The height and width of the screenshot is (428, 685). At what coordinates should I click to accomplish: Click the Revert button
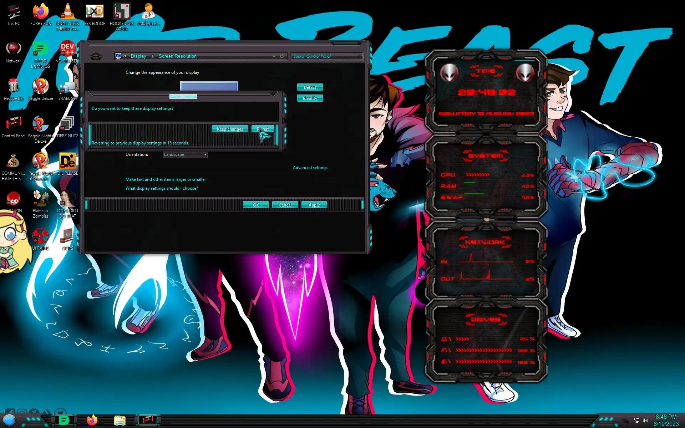point(263,129)
